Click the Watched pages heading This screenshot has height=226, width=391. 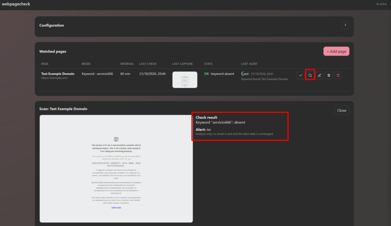click(x=53, y=51)
